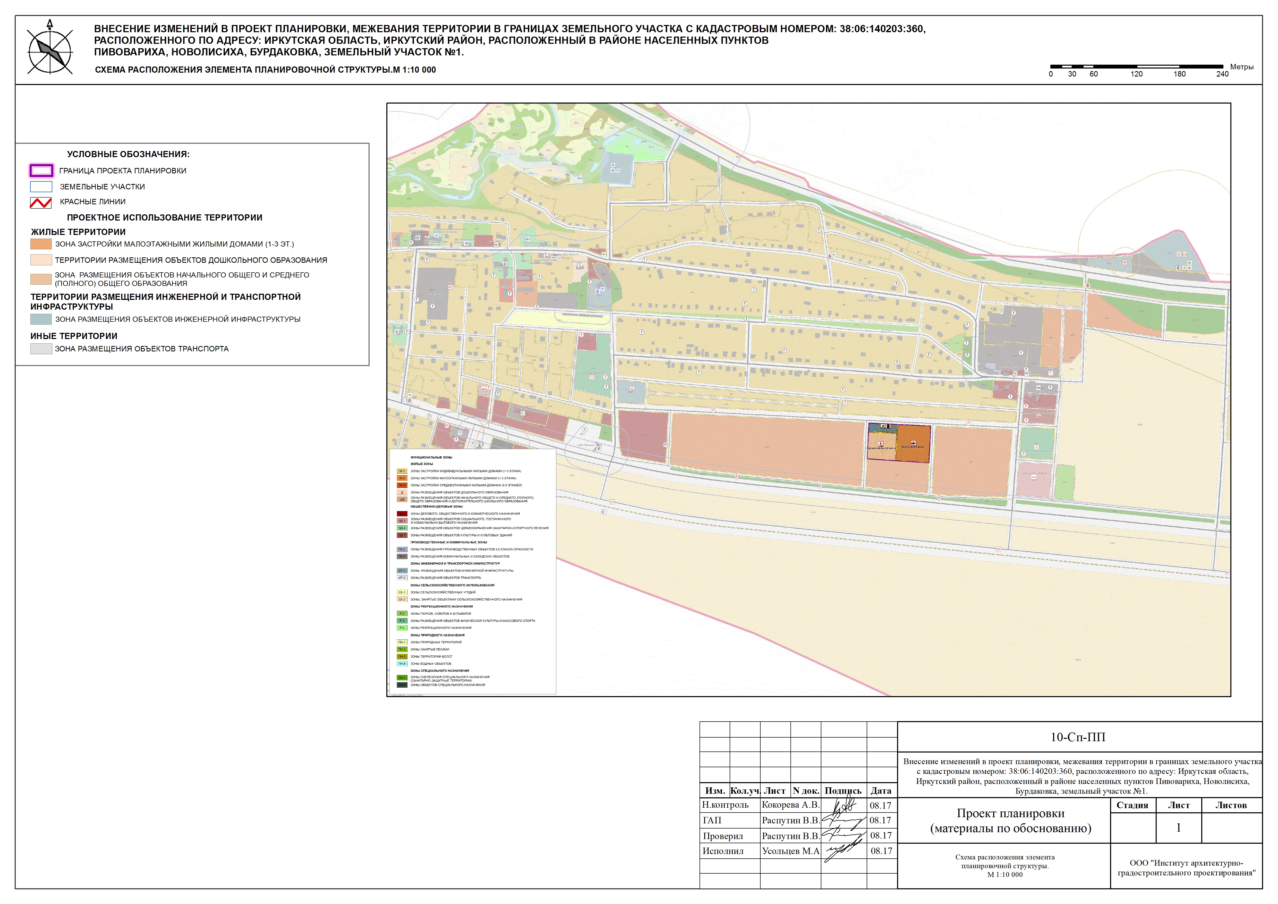1278x904 pixels.
Task: Click the 'ПРОЕКТНОЕ ИСПОЛЬЗОВАНИЕ ТЕРРИТОРИИ' heading
Action: coord(165,218)
